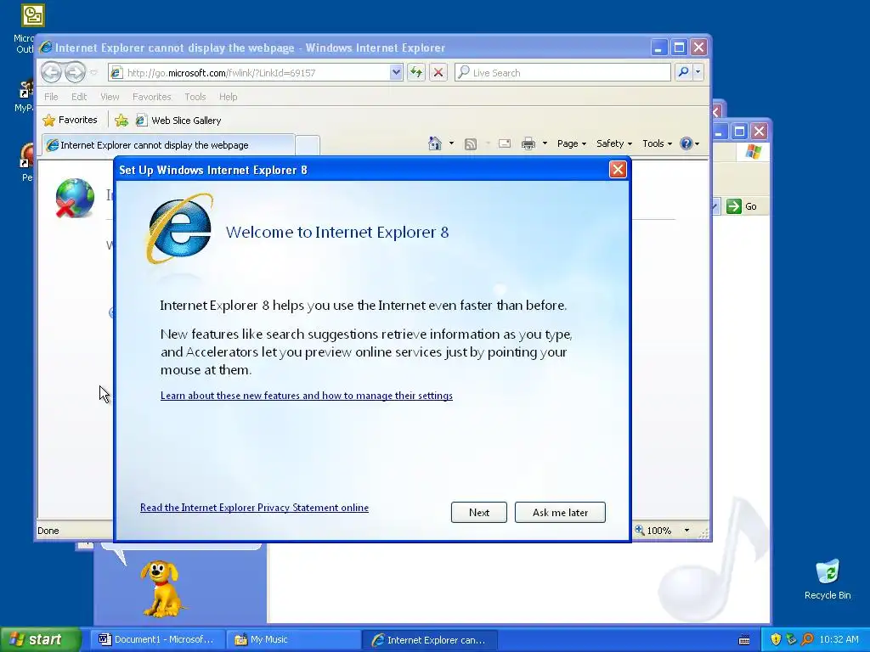Close the Set Up Internet Explorer 8 dialog
The width and height of the screenshot is (870, 652).
tap(618, 169)
